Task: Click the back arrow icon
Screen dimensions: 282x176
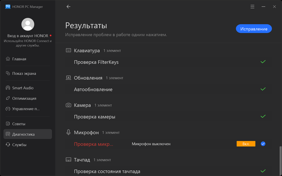Action: [68, 7]
